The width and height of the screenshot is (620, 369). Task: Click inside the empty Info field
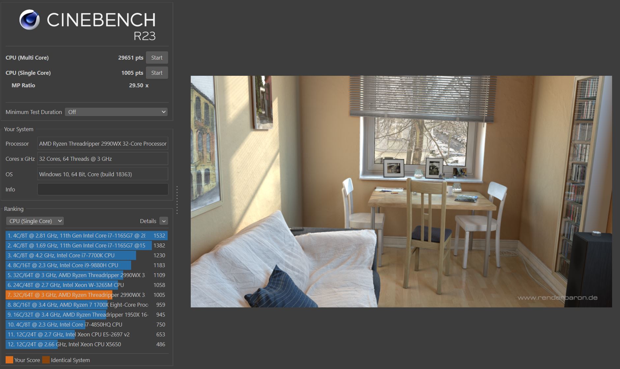[102, 189]
